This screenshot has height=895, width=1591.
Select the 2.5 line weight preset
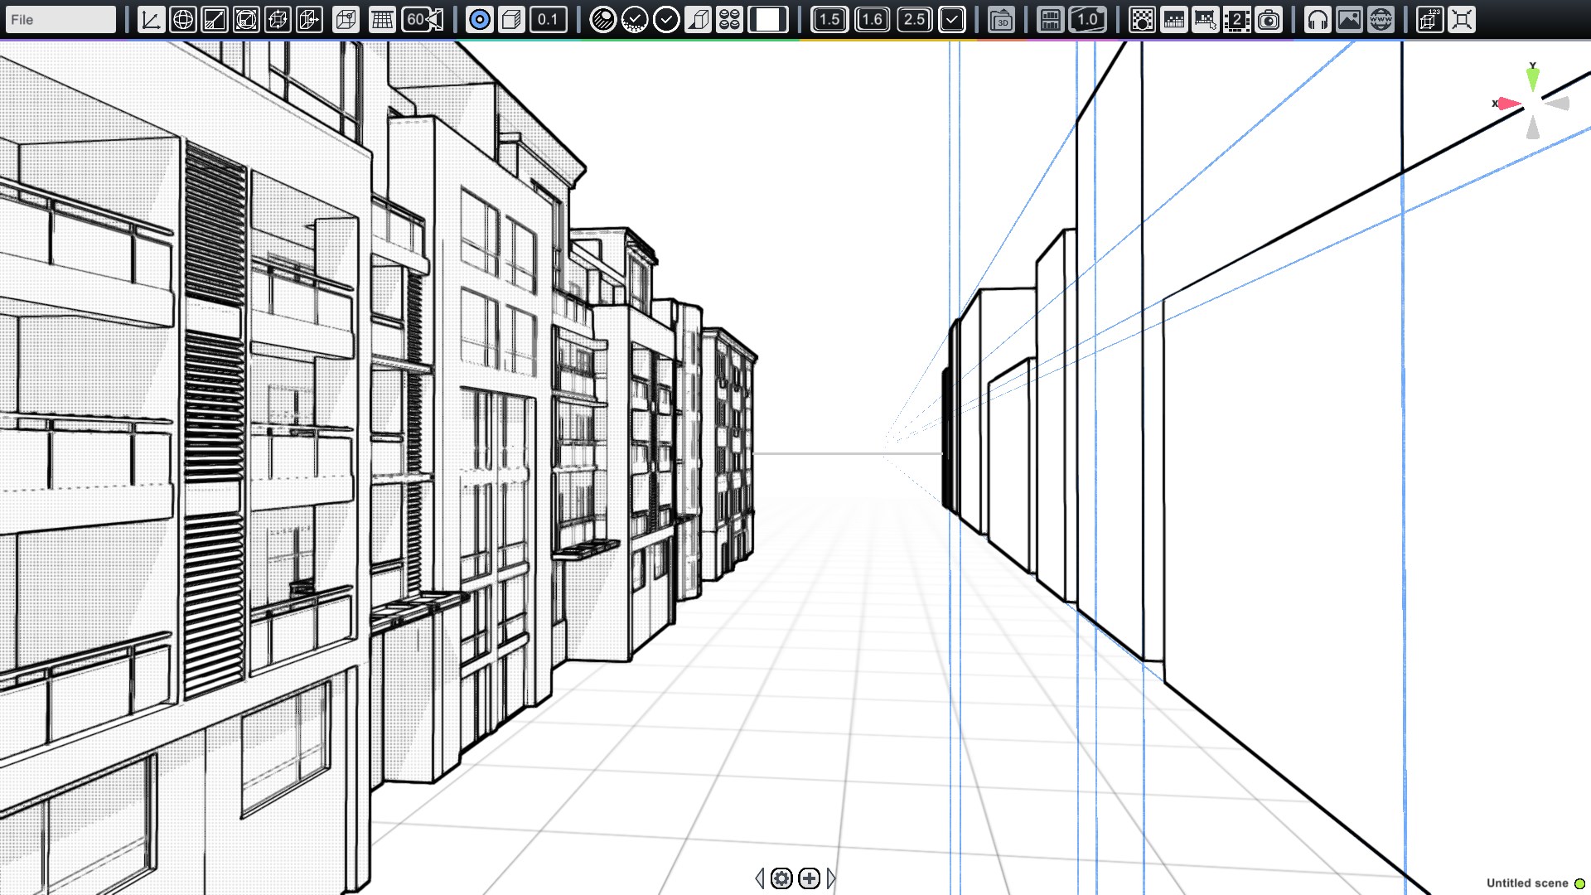point(914,19)
